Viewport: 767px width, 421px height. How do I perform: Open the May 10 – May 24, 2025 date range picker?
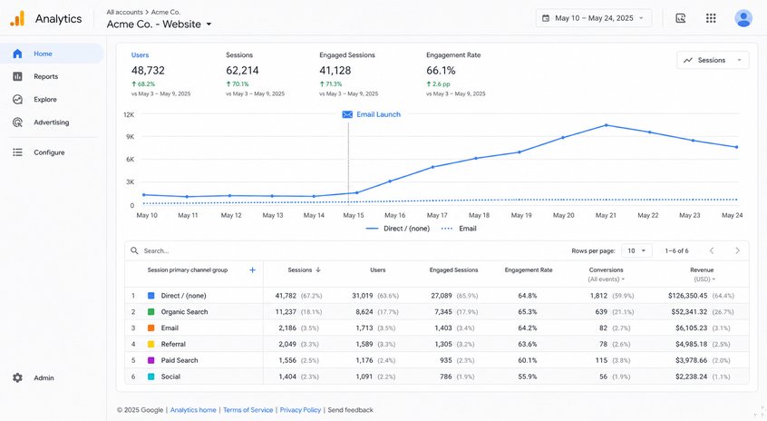coord(594,18)
